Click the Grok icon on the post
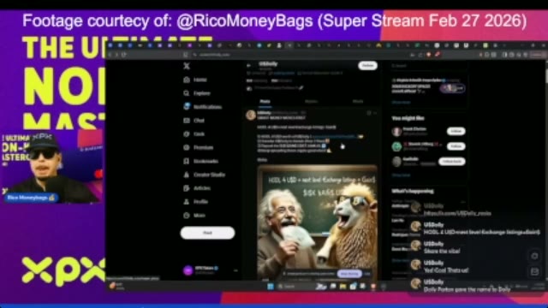 (x=369, y=113)
